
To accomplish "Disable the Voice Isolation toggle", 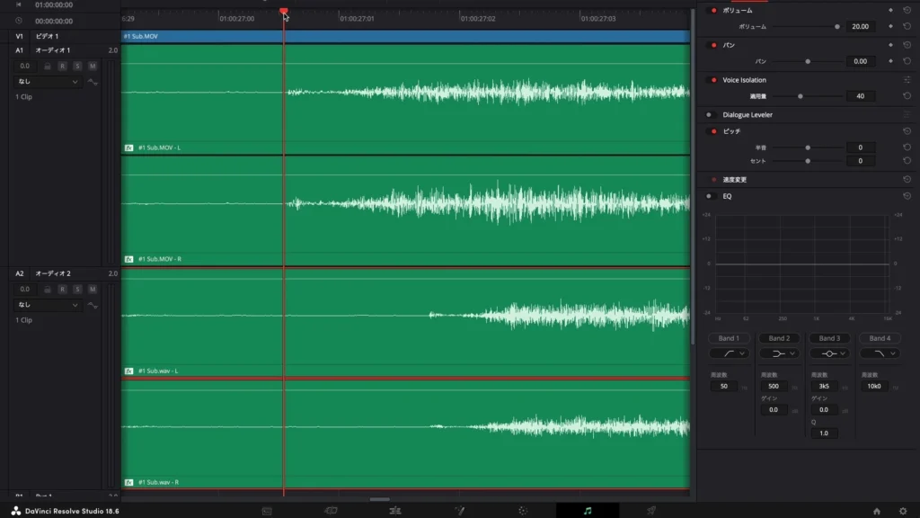I will click(x=713, y=80).
